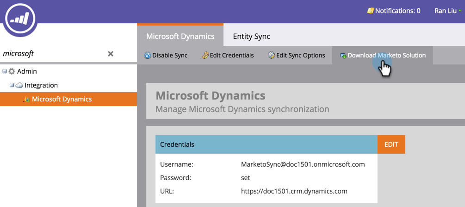Click the Edit Sync Options gear icon
Screen dimensions: 465x207
[272, 55]
